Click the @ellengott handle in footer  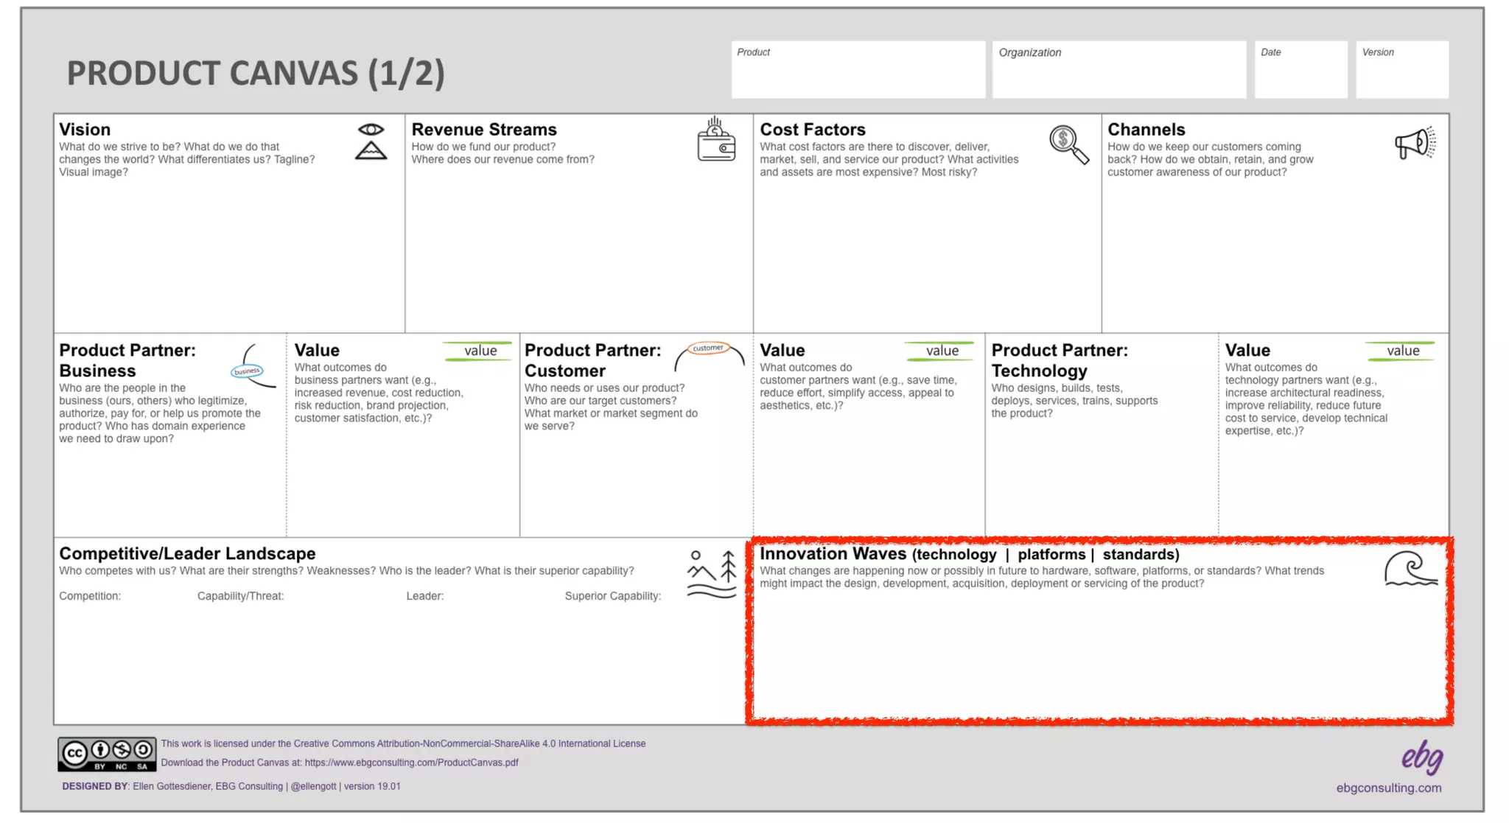[x=313, y=786]
